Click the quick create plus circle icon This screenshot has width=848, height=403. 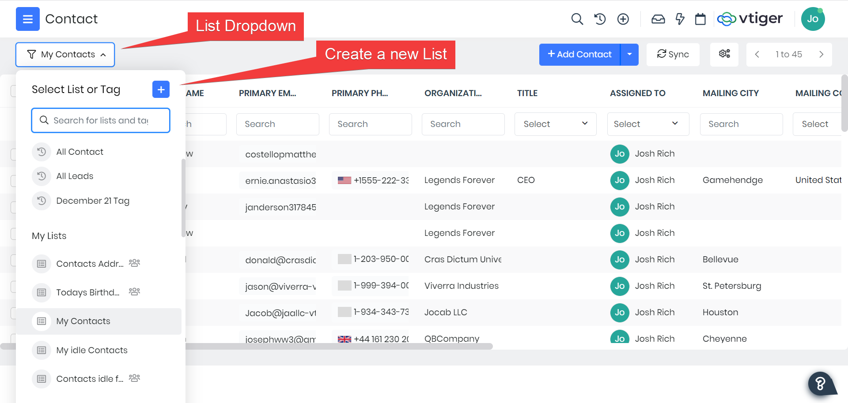pyautogui.click(x=623, y=19)
